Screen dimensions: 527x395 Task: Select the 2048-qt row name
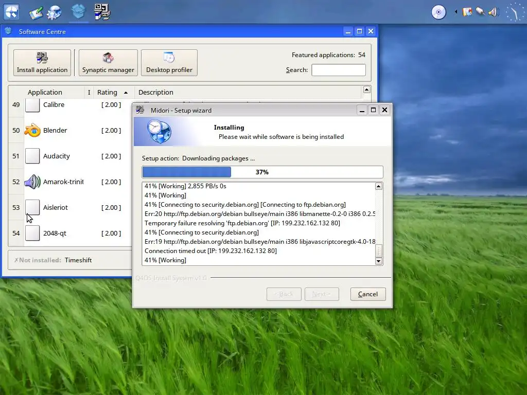click(55, 233)
